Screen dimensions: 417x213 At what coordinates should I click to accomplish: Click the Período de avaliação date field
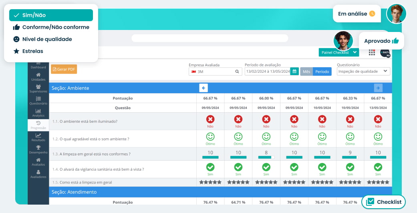click(268, 72)
